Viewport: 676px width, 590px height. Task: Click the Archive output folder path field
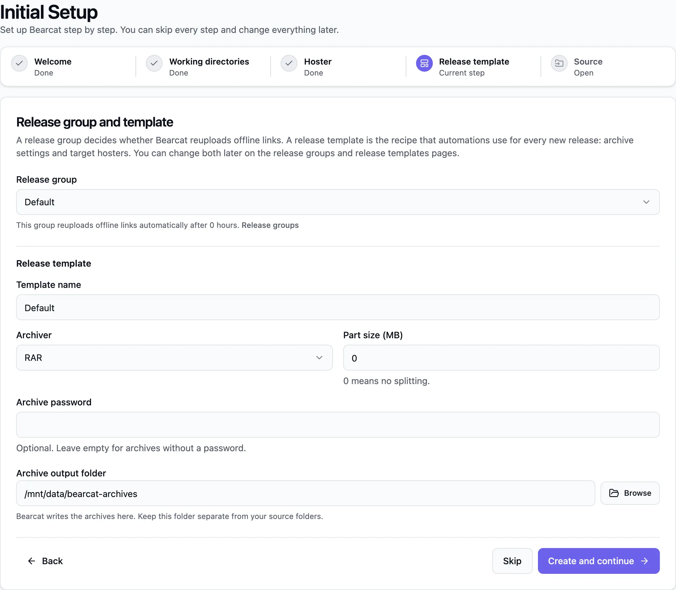click(306, 493)
